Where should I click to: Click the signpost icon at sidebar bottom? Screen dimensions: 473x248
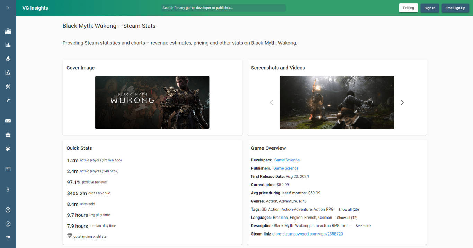(x=8, y=238)
